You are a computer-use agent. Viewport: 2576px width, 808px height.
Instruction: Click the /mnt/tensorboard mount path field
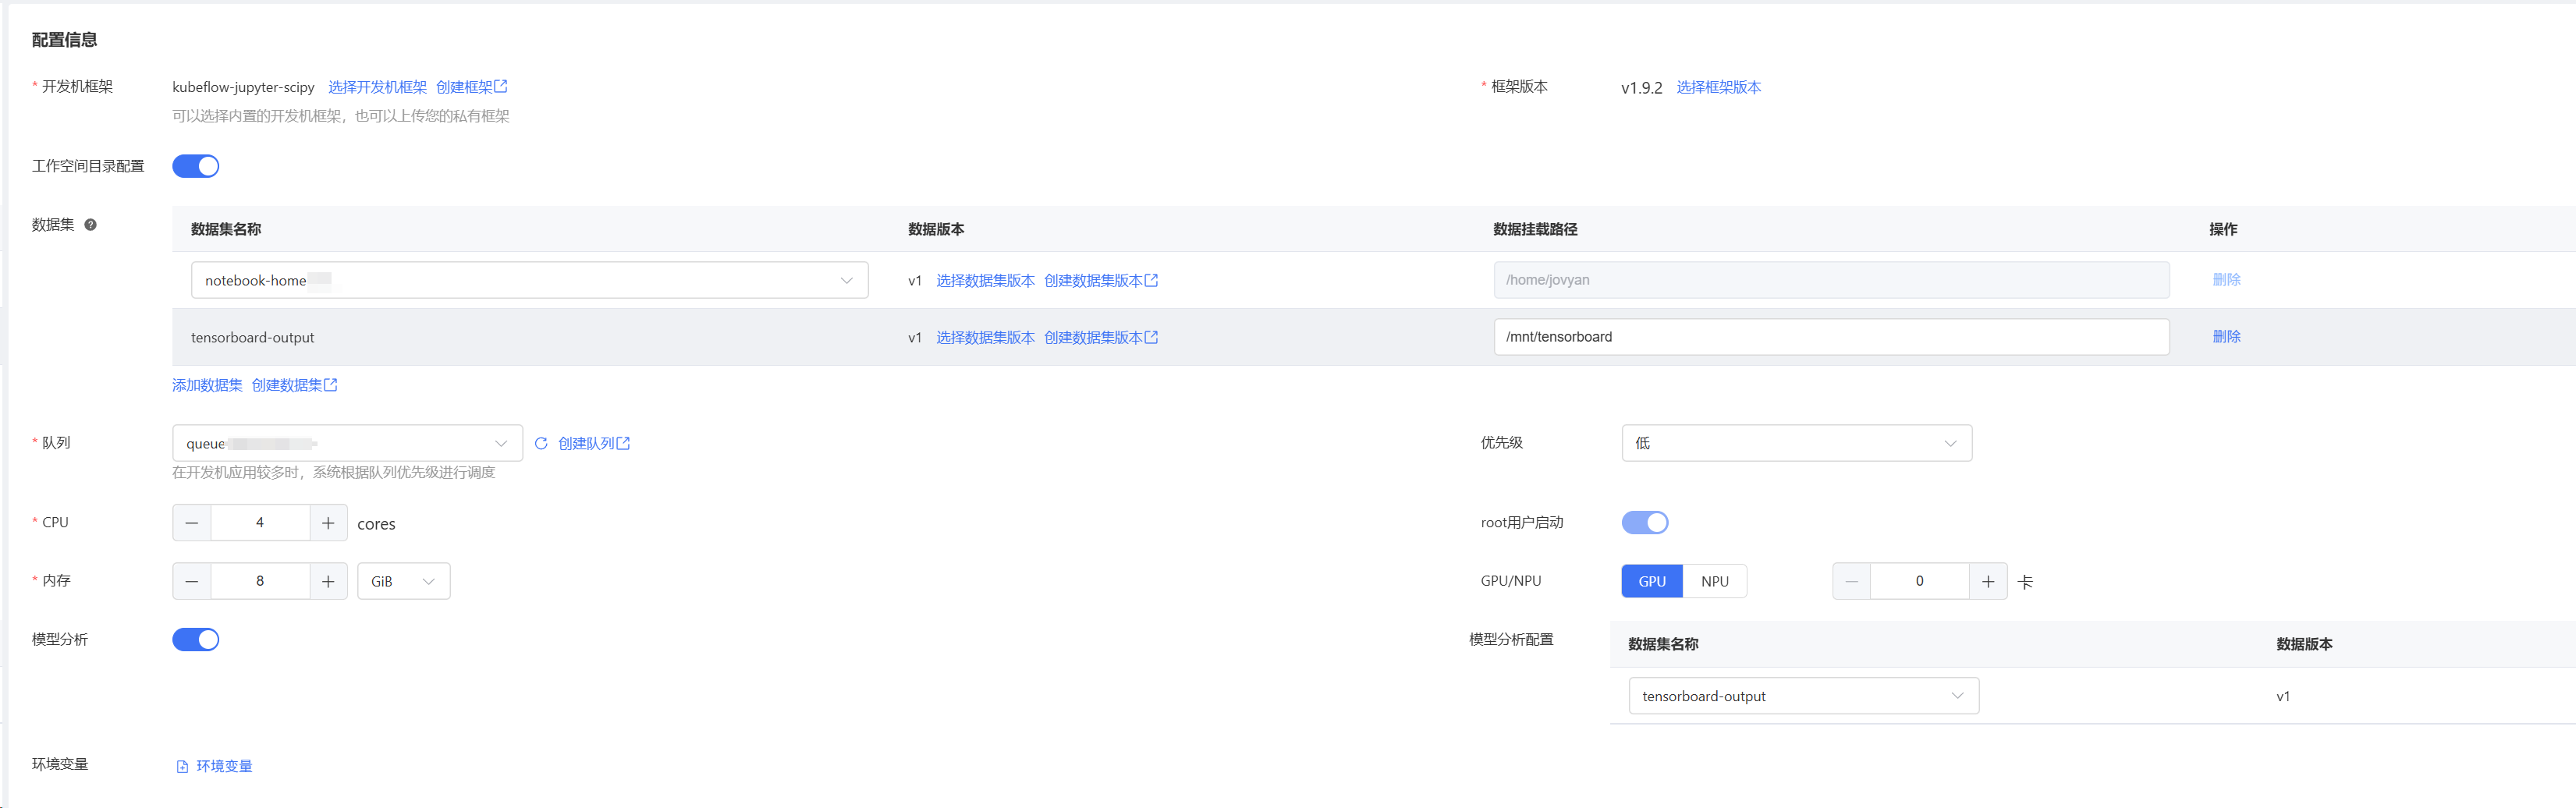point(1830,337)
